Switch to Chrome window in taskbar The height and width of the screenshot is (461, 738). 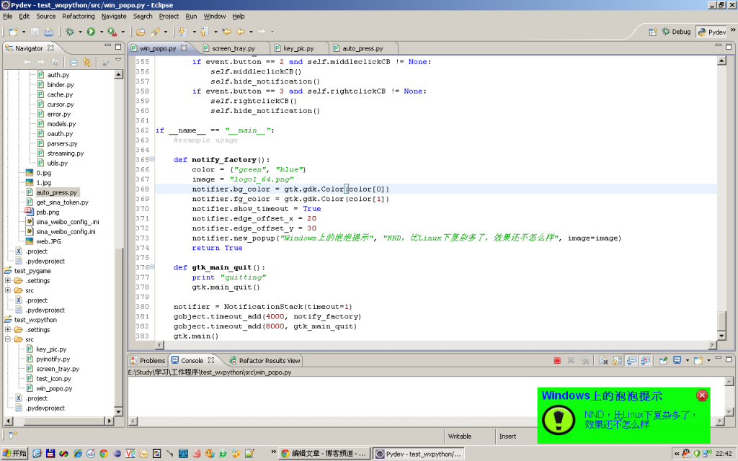(x=324, y=454)
